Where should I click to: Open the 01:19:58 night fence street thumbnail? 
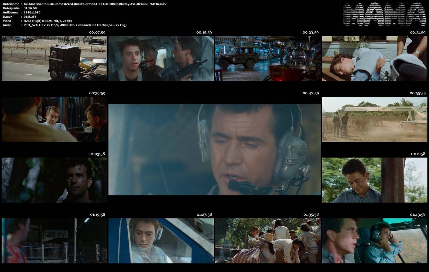[54, 241]
